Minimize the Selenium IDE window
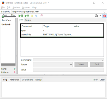 [x=86, y=3]
